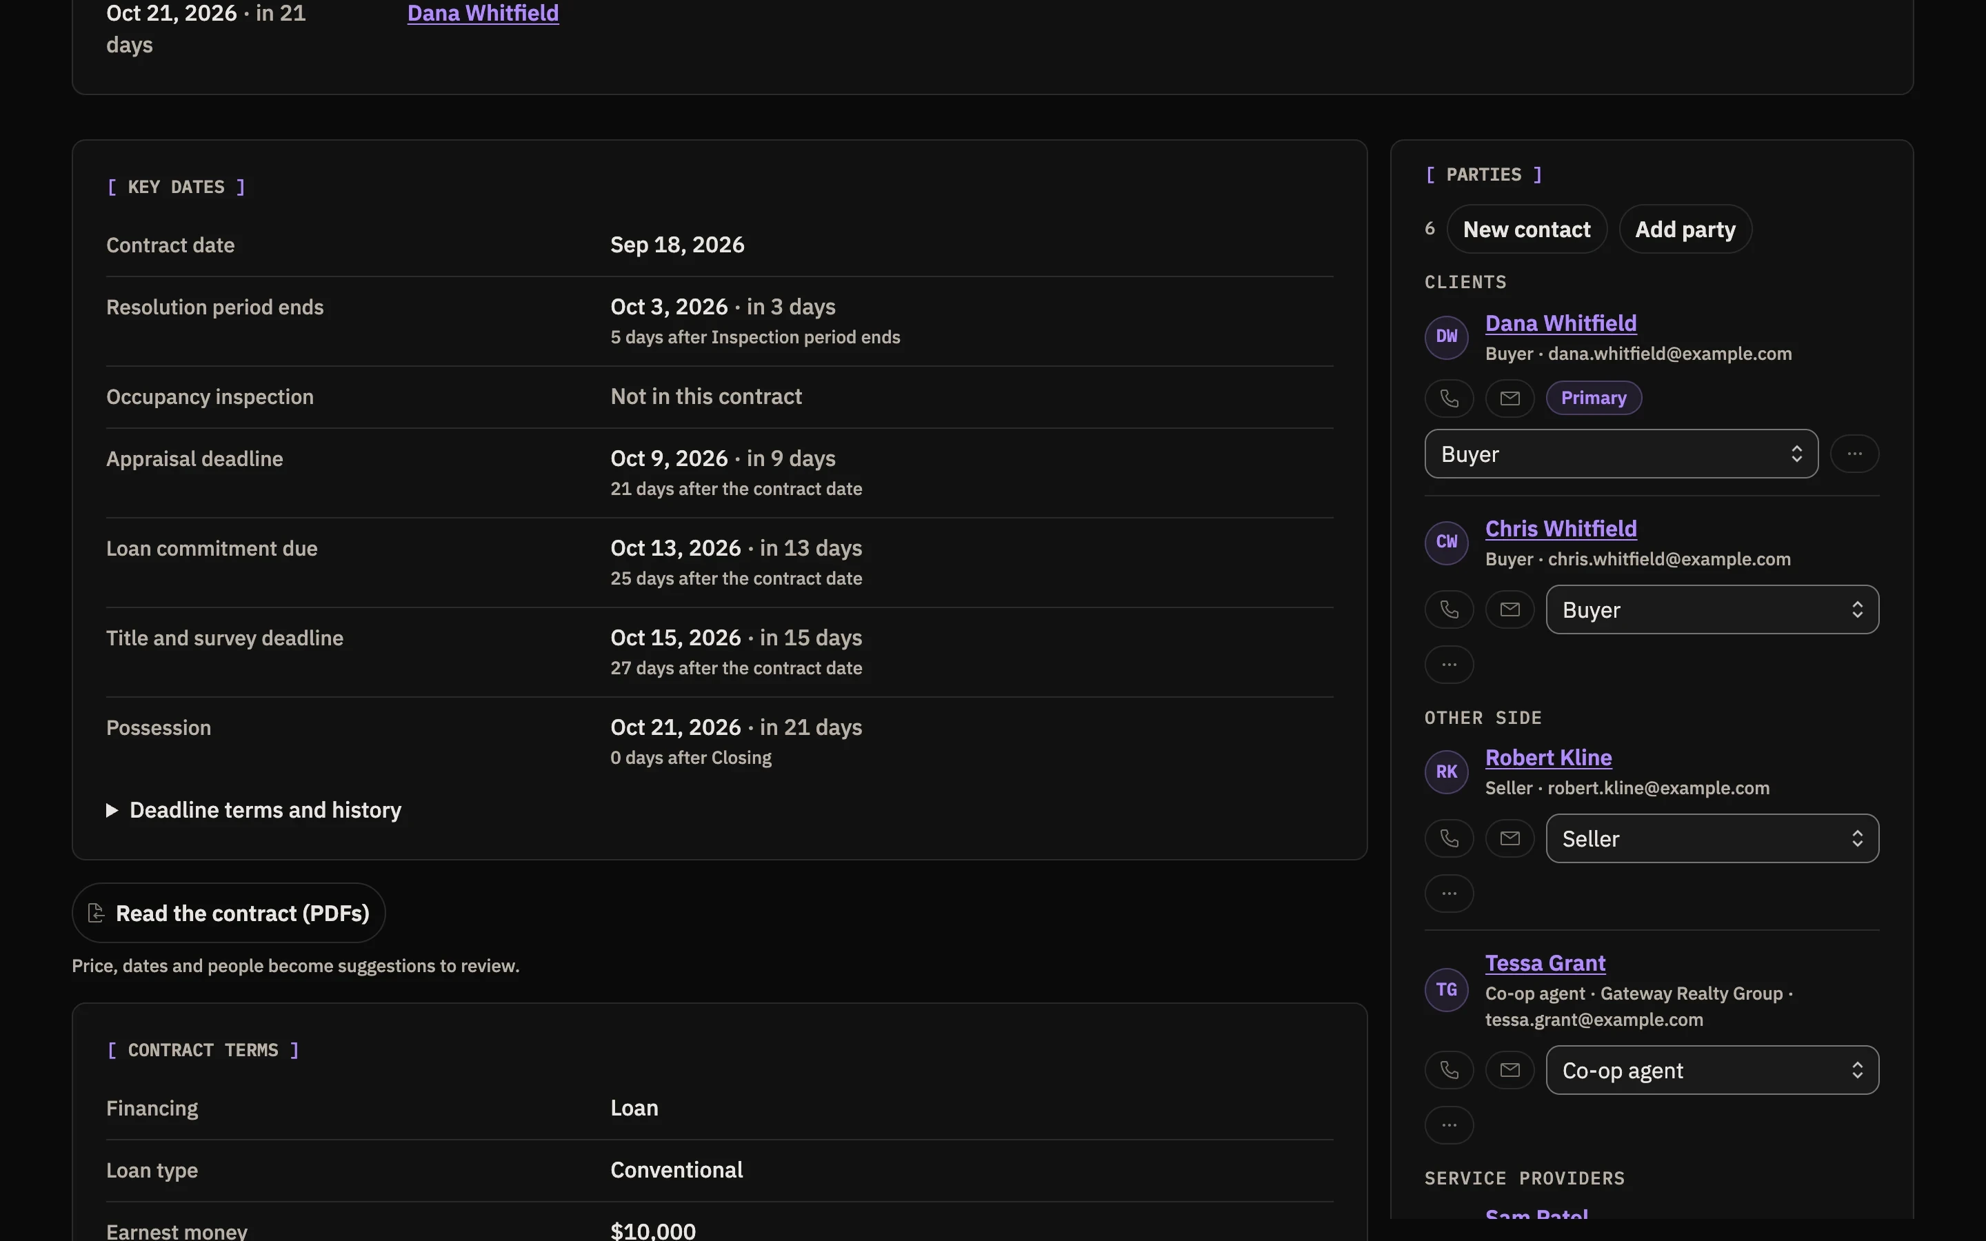Click the CW avatar for Chris Whitfield
Image resolution: width=1986 pixels, height=1241 pixels.
point(1447,543)
